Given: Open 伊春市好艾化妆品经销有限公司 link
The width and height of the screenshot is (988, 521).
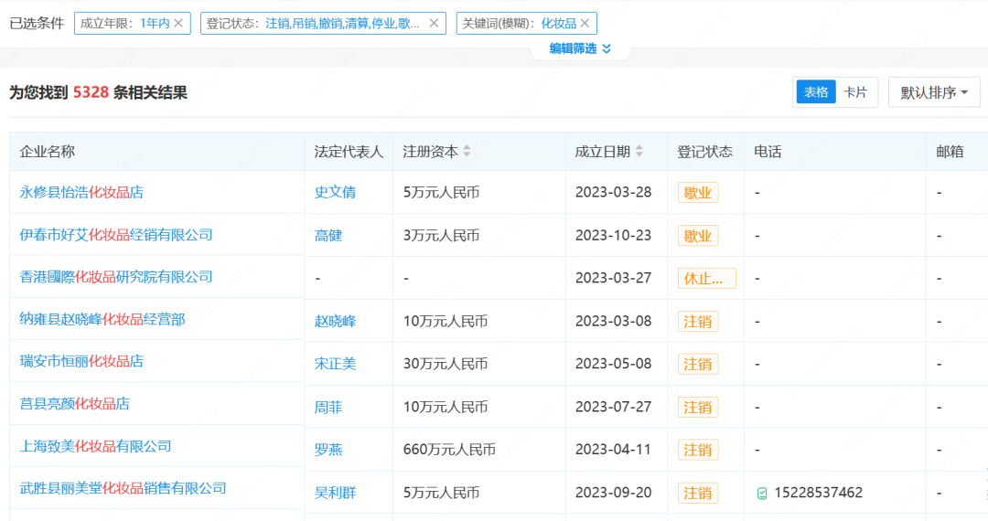Looking at the screenshot, I should coord(116,235).
